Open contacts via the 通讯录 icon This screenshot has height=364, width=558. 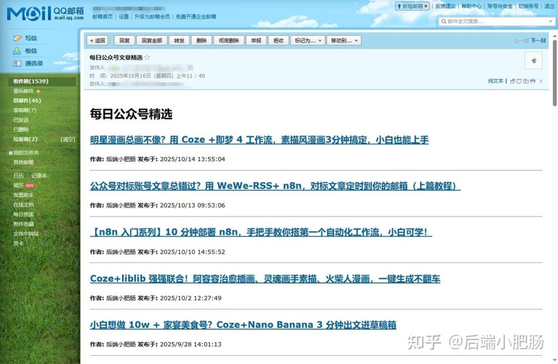17,63
